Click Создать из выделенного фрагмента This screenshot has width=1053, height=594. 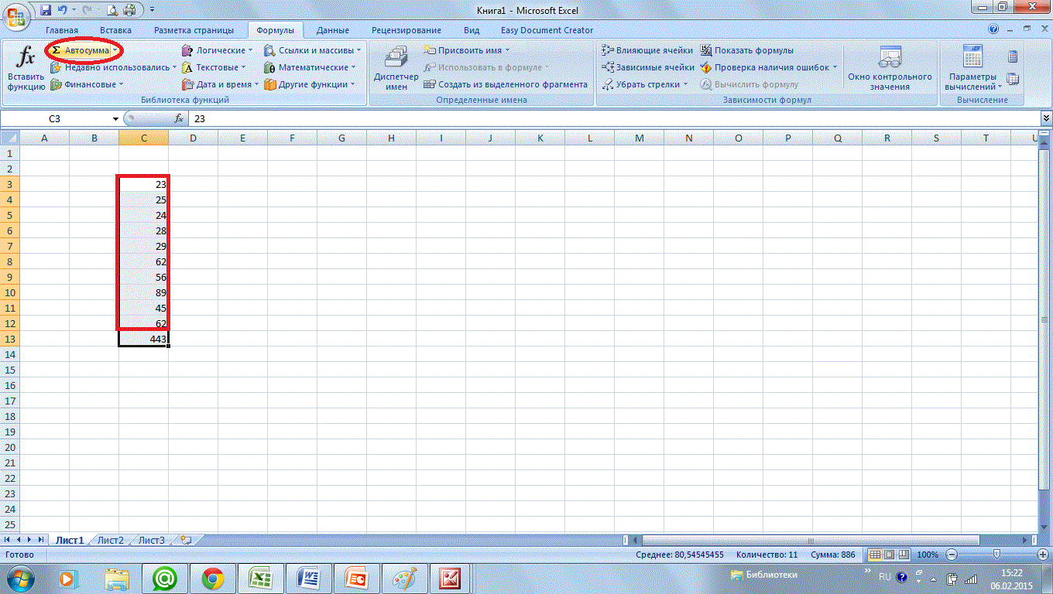(506, 84)
